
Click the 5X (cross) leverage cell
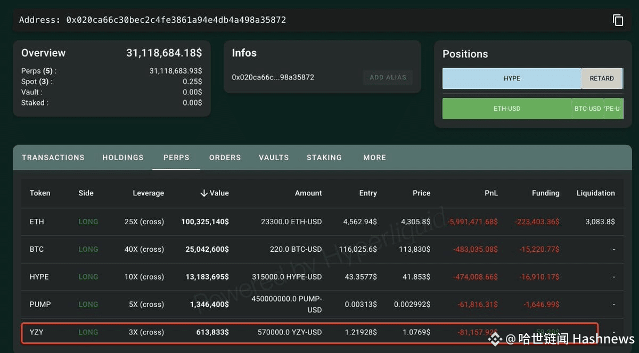pyautogui.click(x=146, y=305)
